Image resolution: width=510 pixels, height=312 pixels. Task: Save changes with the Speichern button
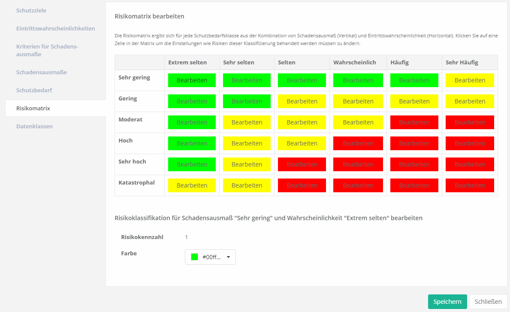tap(447, 302)
